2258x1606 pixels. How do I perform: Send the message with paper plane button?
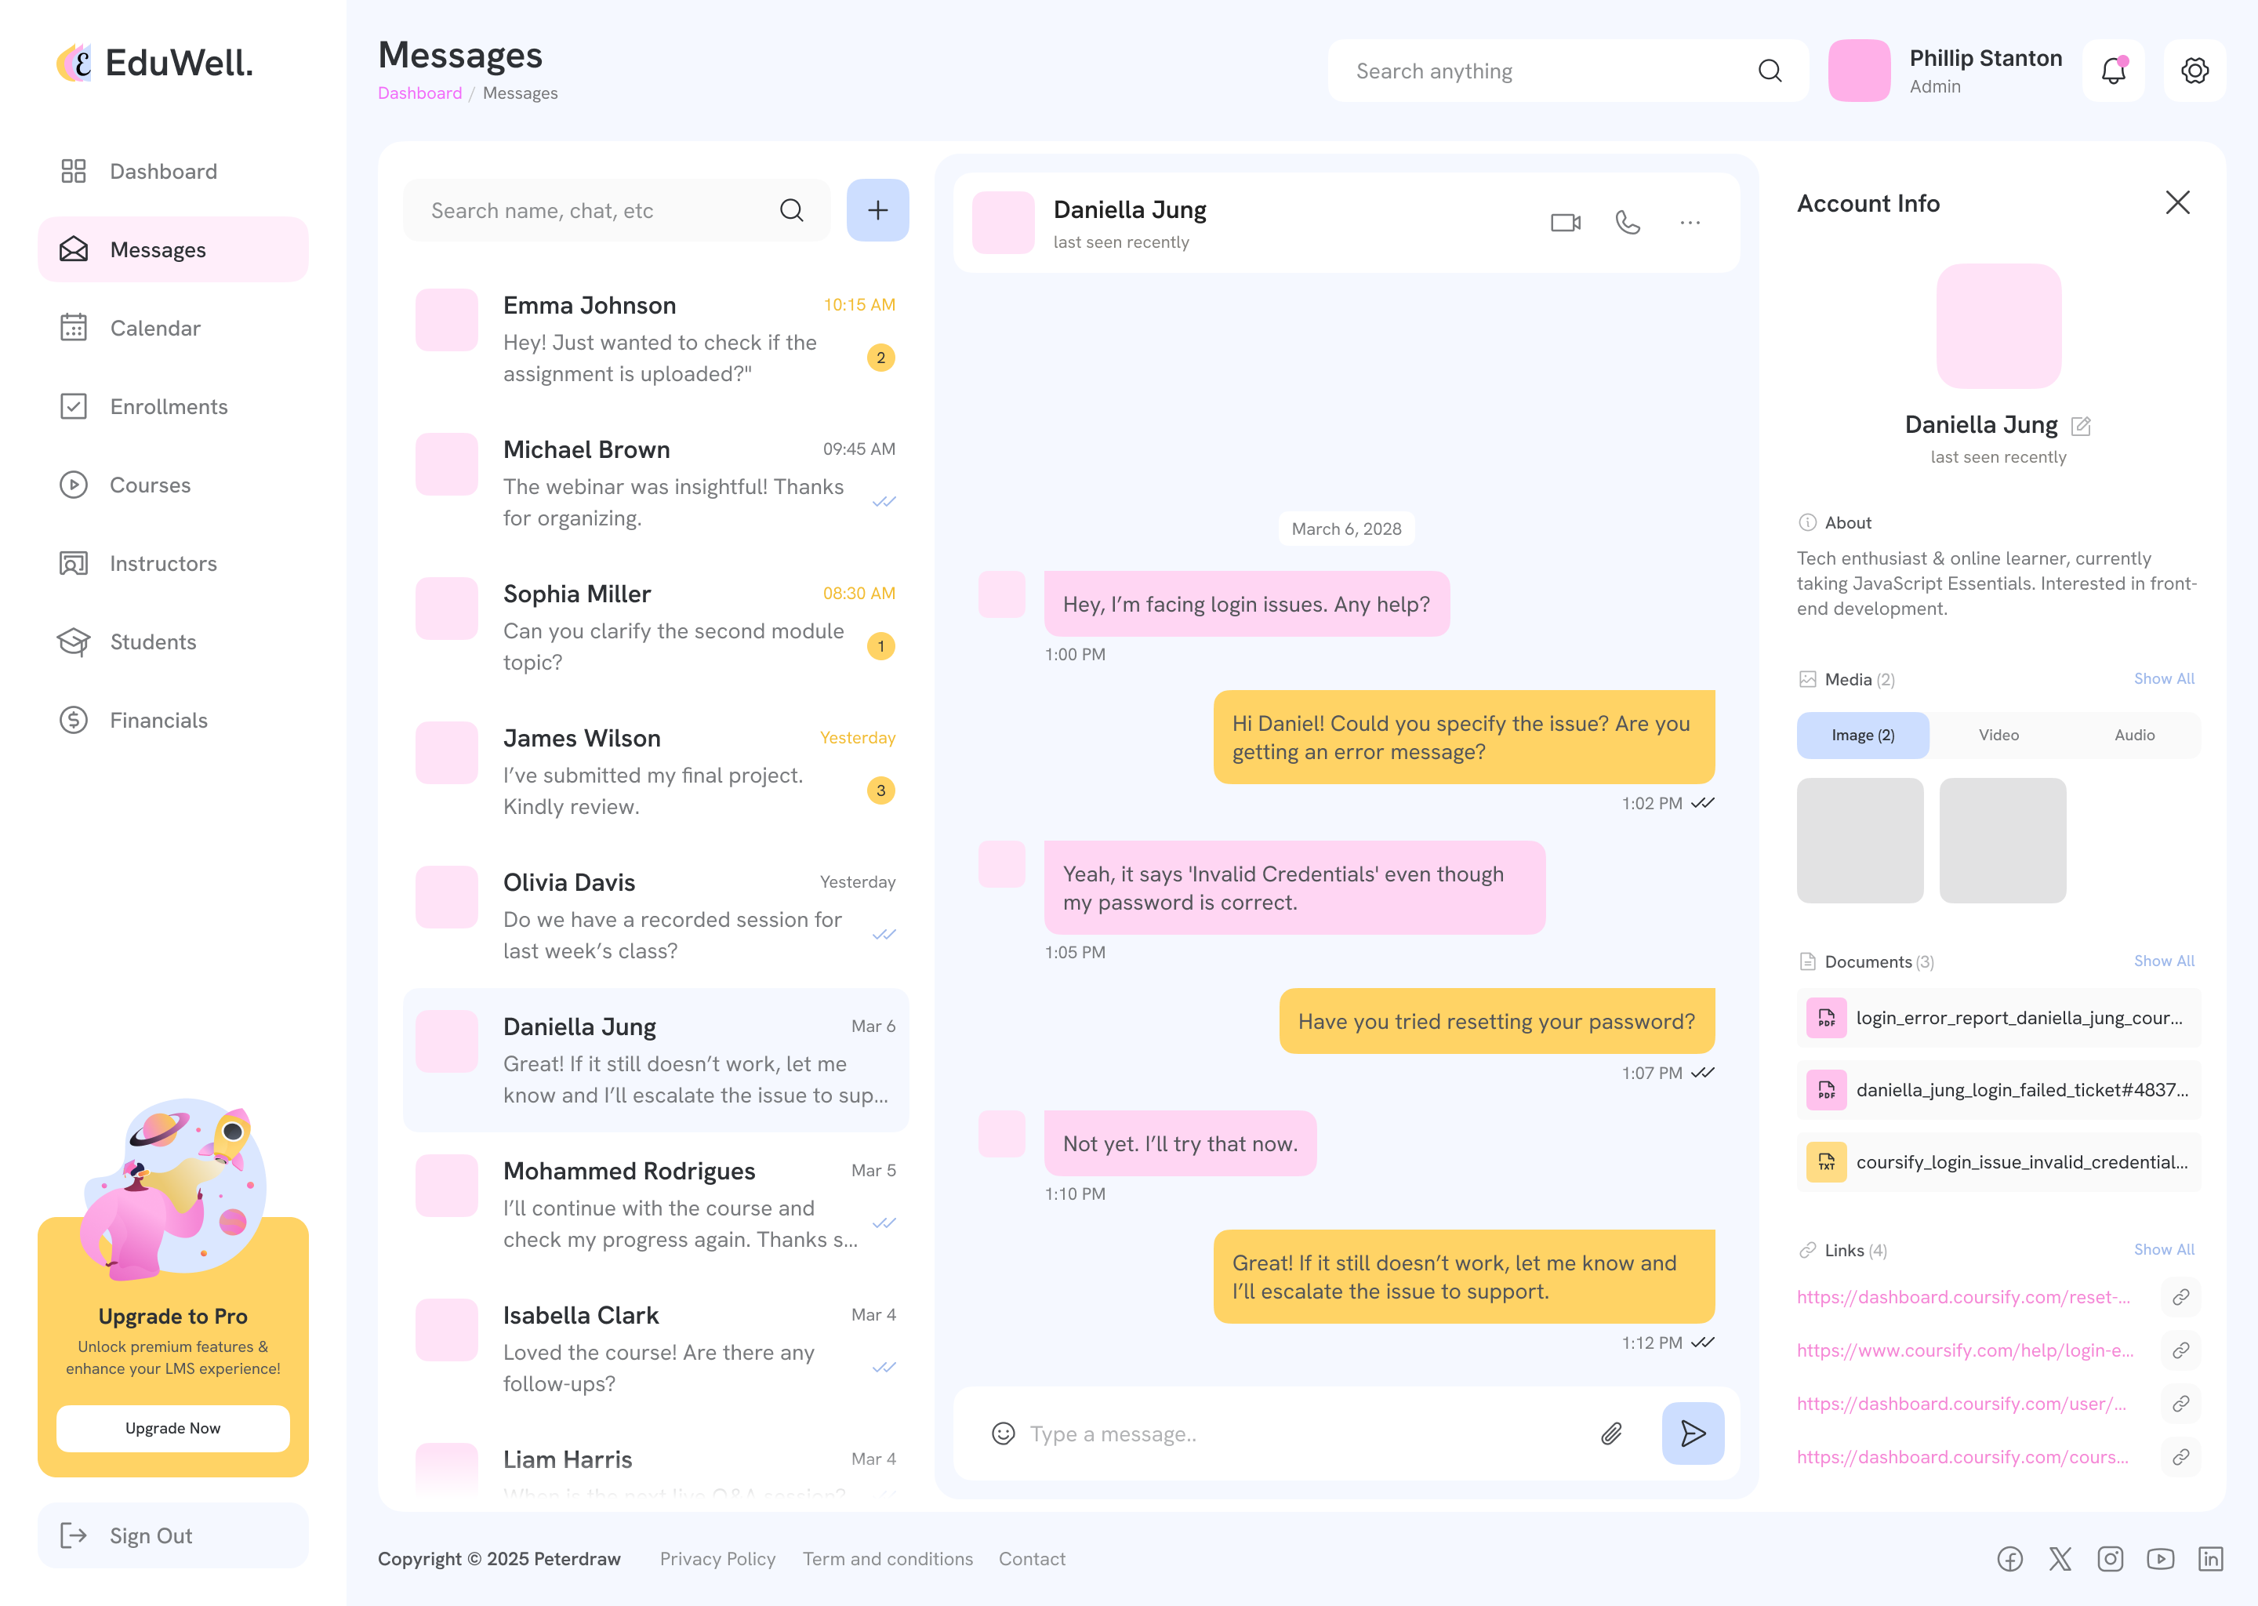(1693, 1433)
